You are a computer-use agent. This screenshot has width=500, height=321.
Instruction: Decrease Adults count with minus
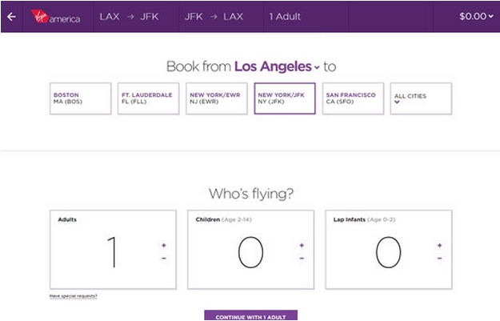click(163, 258)
